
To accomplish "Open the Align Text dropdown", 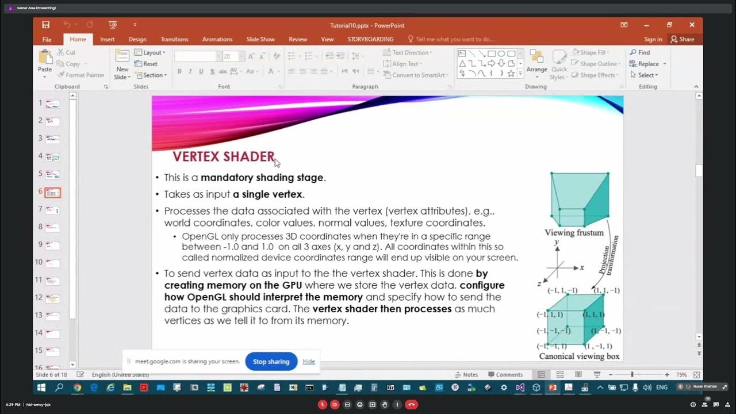I will coord(404,64).
